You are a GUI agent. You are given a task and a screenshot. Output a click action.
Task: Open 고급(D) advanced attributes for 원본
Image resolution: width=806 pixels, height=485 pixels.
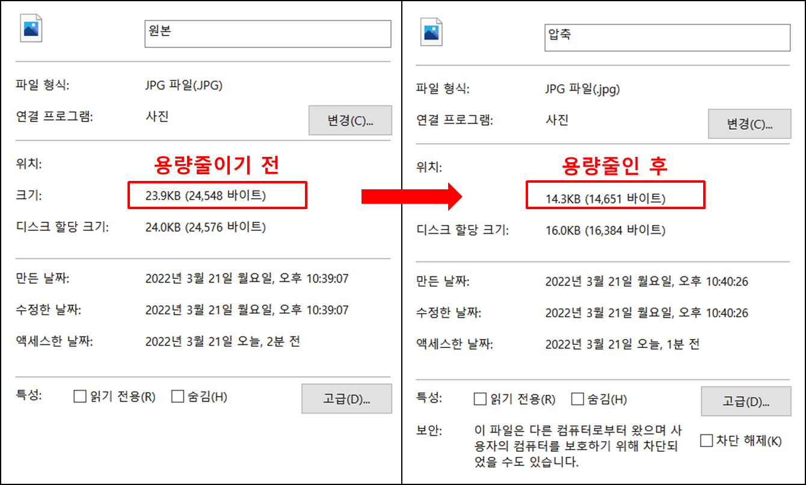coord(346,398)
